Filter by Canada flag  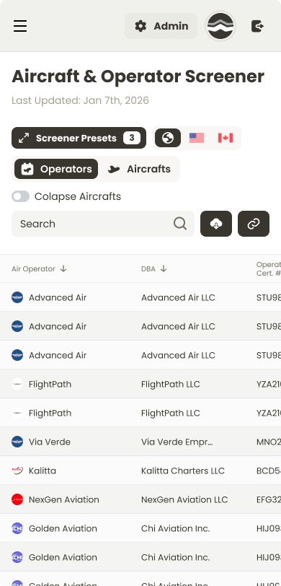tap(226, 138)
